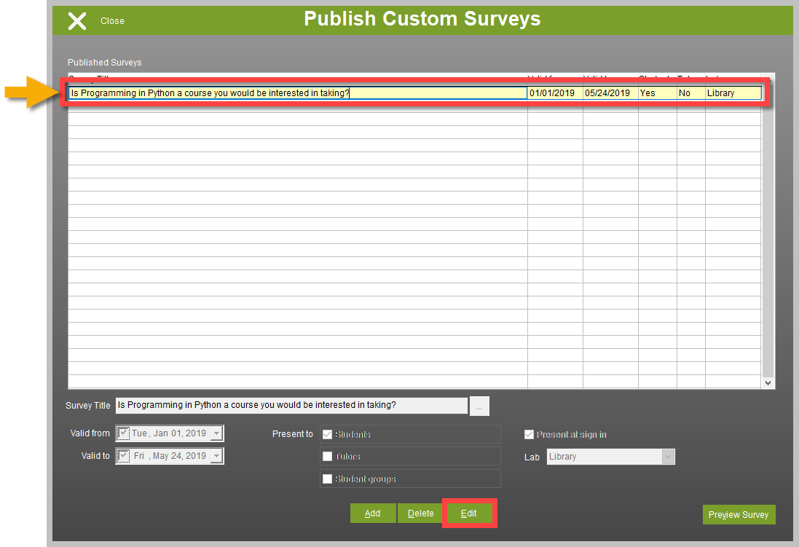Screen dimensions: 799x547
Task: Open the Valid from date dropdown arrow
Action: 216,433
